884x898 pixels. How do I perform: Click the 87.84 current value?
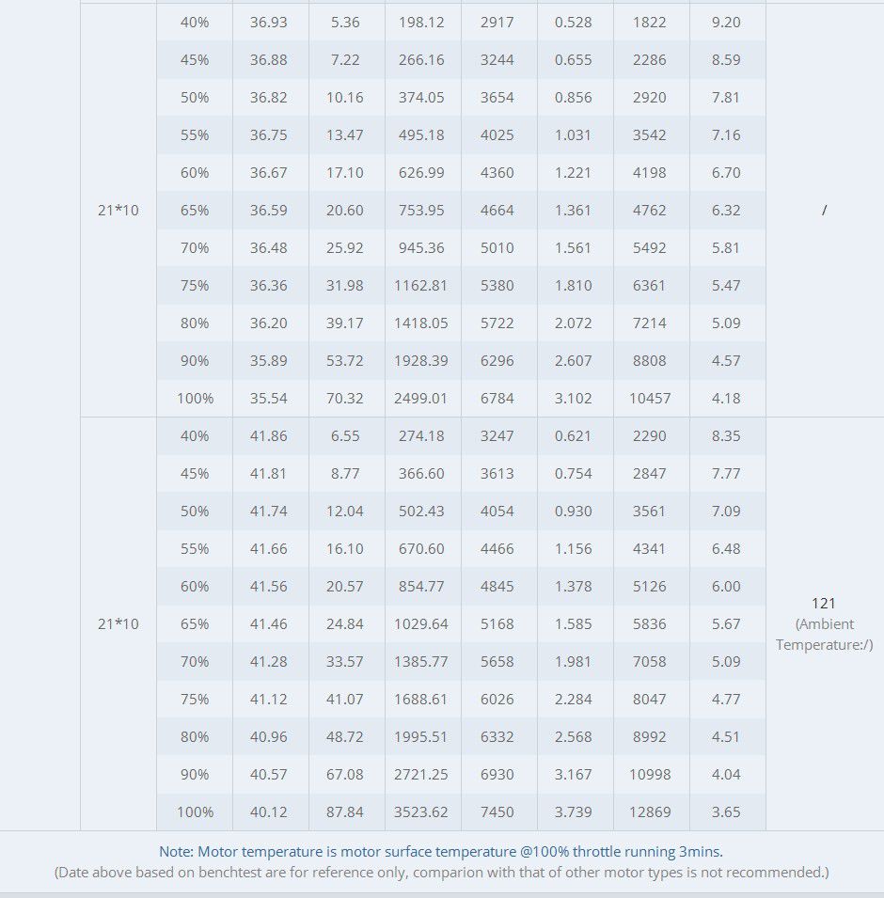(x=345, y=812)
